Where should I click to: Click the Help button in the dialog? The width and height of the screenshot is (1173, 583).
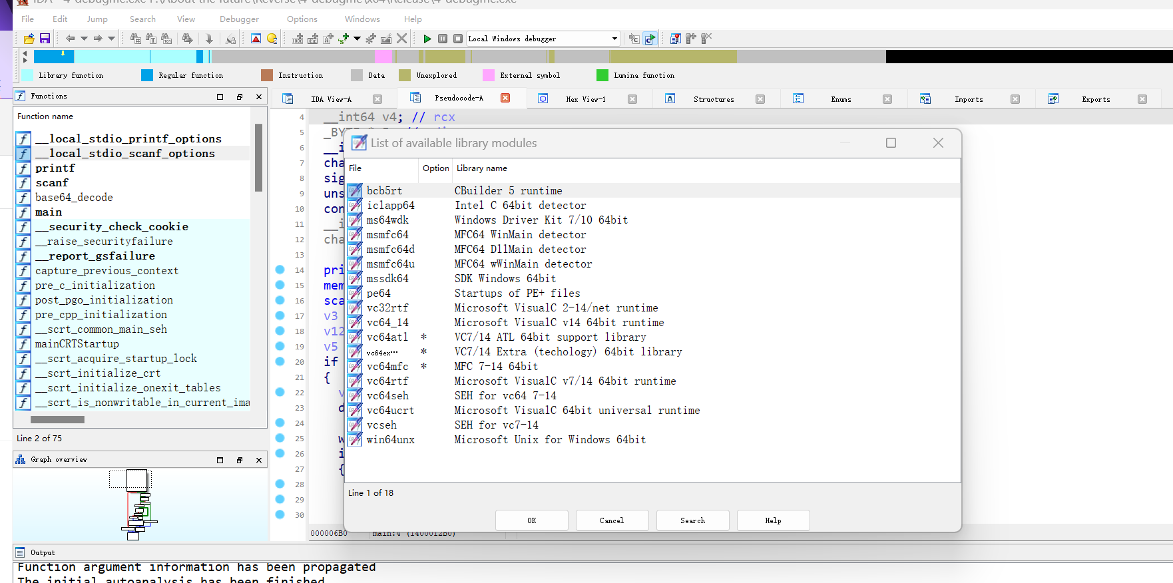coord(774,520)
